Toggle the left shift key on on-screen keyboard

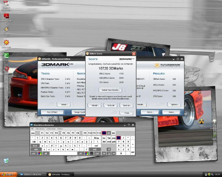click(x=36, y=149)
